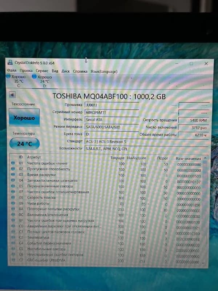
Task: Click status dot for attribute 05 reallocated sectors
Action: coord(13,186)
